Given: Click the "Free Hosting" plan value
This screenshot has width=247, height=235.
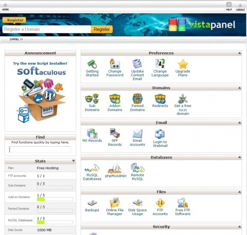Looking at the screenshot, I should coord(48,168).
